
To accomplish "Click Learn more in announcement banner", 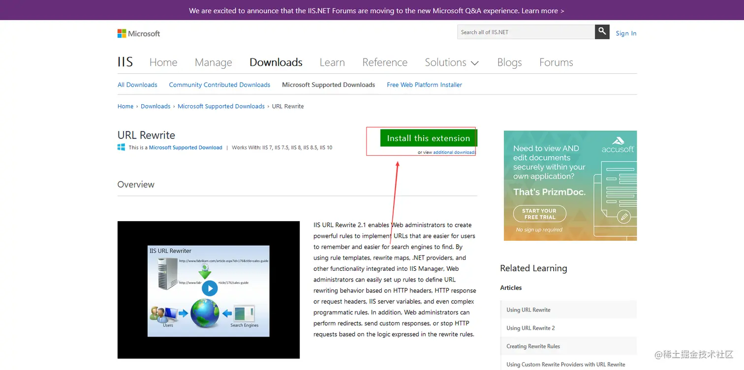I will (542, 10).
